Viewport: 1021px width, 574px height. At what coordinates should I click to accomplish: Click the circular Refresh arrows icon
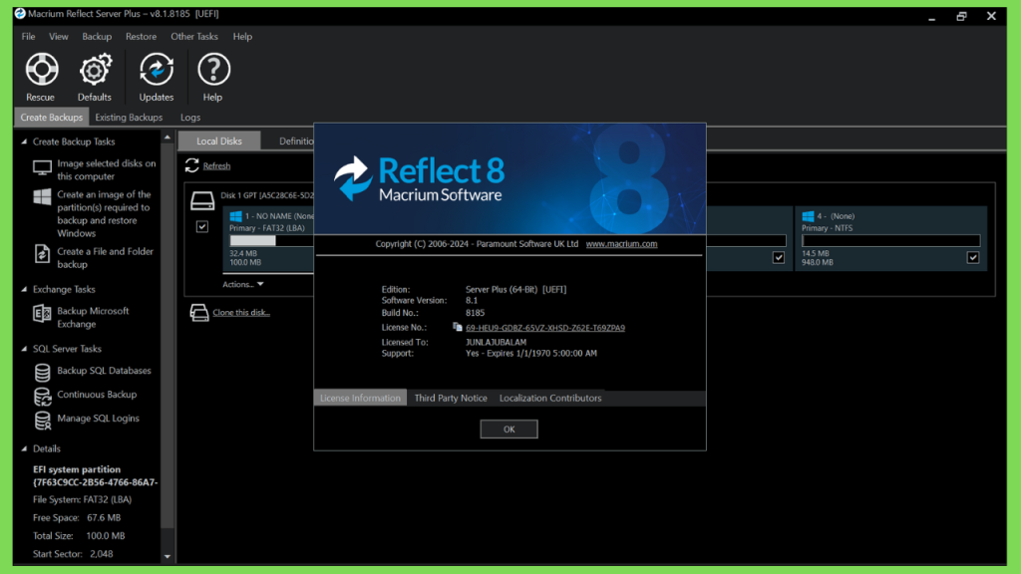click(x=192, y=165)
